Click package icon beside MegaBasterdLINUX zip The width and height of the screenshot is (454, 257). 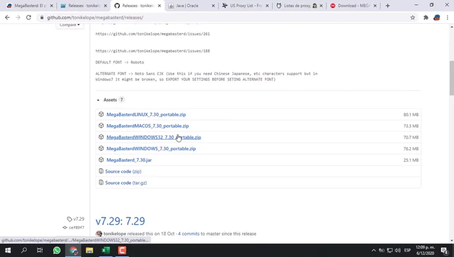click(101, 114)
